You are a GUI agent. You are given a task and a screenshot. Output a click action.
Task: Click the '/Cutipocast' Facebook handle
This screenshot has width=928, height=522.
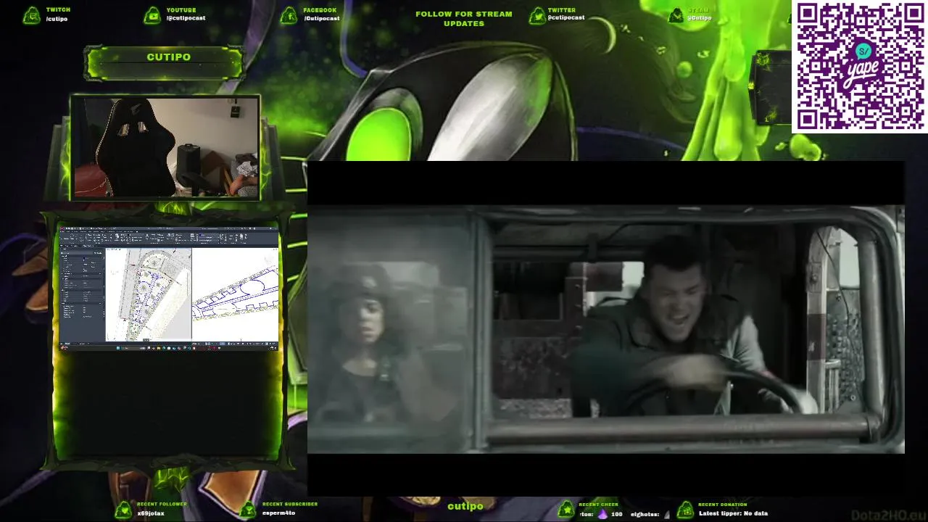click(x=321, y=19)
